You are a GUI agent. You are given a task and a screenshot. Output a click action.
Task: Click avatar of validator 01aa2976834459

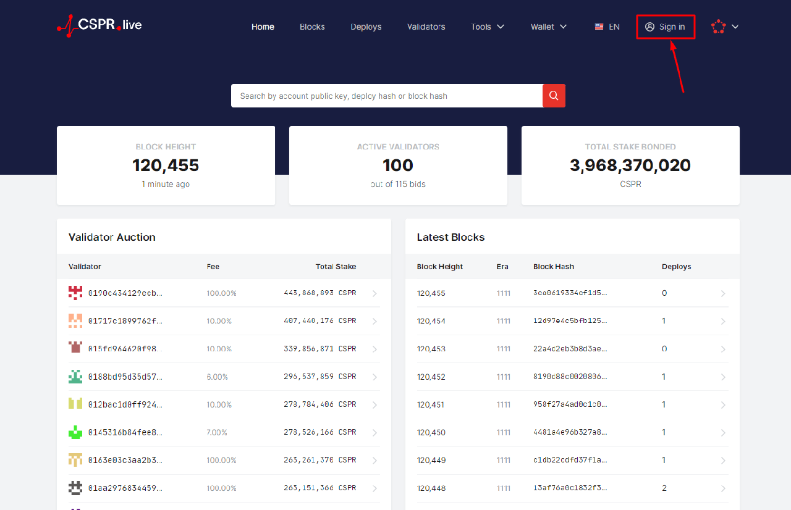[x=75, y=488]
